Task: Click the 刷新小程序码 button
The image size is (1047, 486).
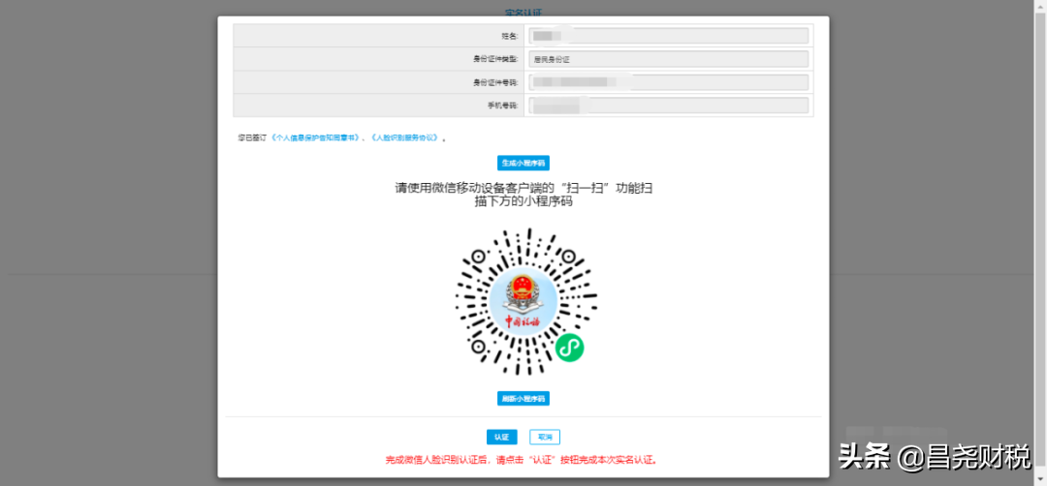Action: (x=523, y=399)
